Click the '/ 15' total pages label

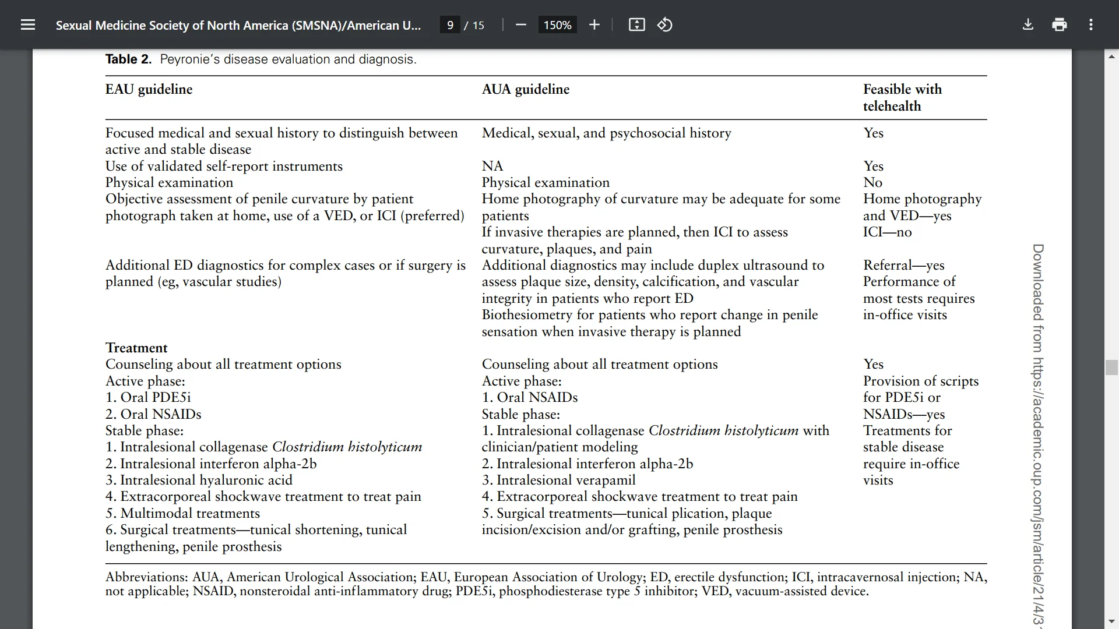pyautogui.click(x=474, y=25)
